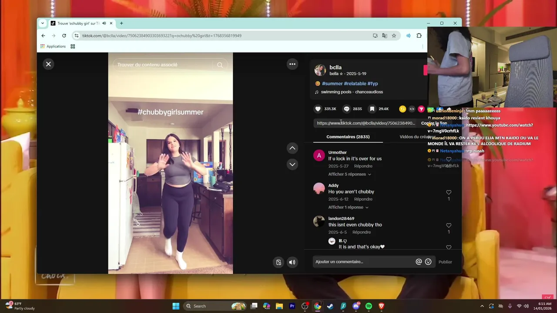Open landon28469's commenter name
The image size is (557, 313).
pos(341,219)
